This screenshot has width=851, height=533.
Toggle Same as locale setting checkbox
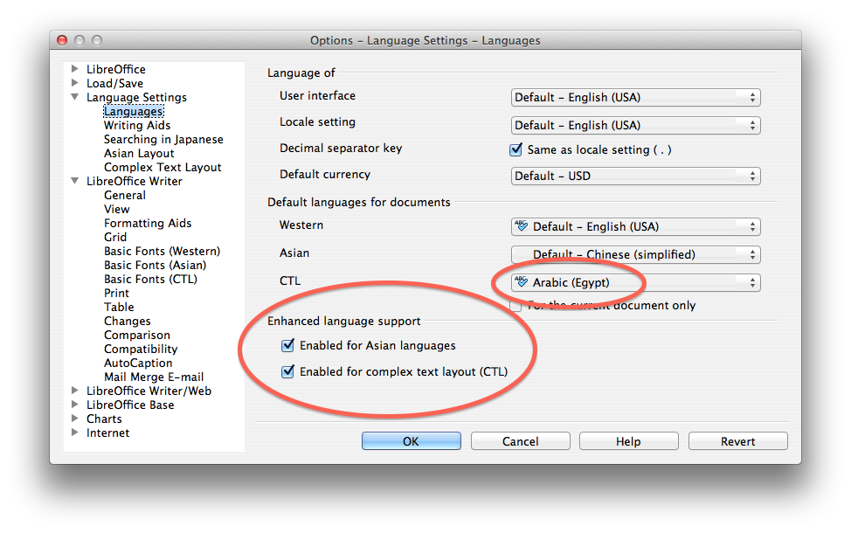point(516,149)
